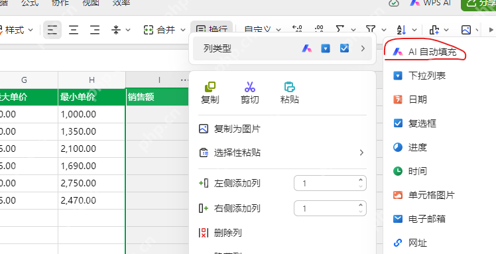Screen dimensions: 496x254
Task: Decrease 右侧添加列 count with down arrow
Action: coord(361,212)
